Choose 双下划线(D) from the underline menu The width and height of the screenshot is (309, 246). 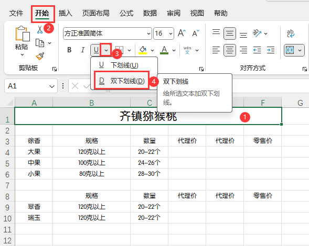click(x=122, y=81)
